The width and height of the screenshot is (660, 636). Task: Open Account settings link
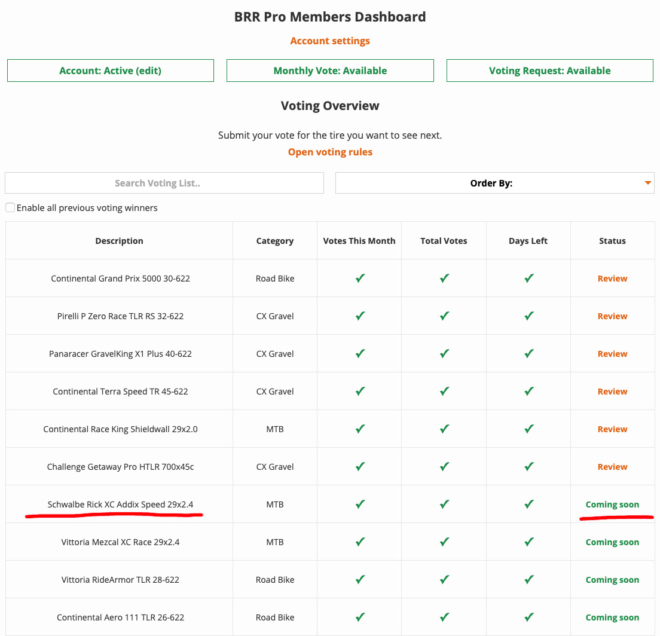pos(330,41)
